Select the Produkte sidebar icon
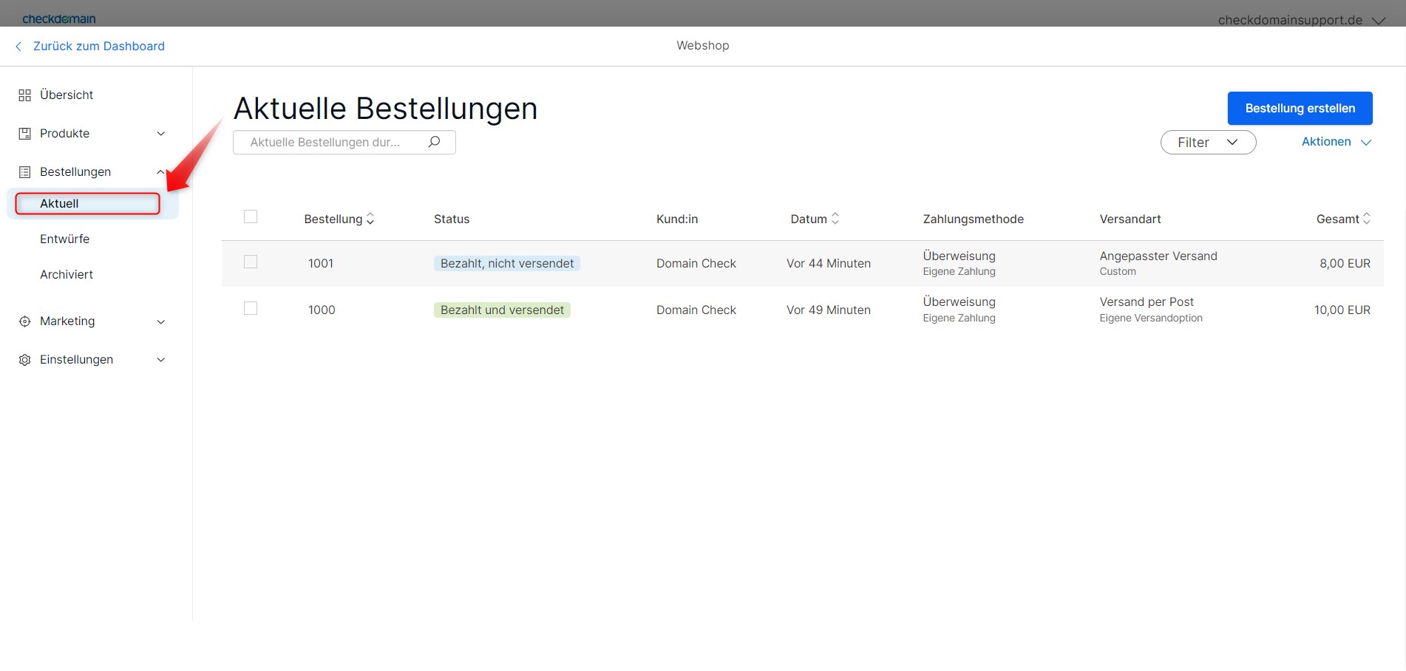1406x671 pixels. click(x=24, y=133)
